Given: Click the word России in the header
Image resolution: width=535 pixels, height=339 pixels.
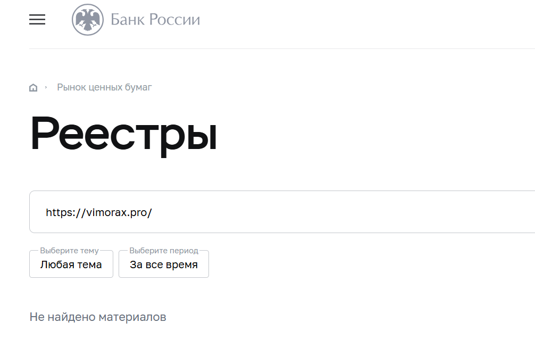Looking at the screenshot, I should point(174,20).
